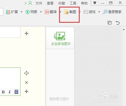
Task: Open the 游戏 games button
Action: pyautogui.click(x=89, y=12)
